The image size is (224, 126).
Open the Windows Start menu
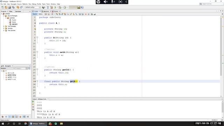[3, 124]
